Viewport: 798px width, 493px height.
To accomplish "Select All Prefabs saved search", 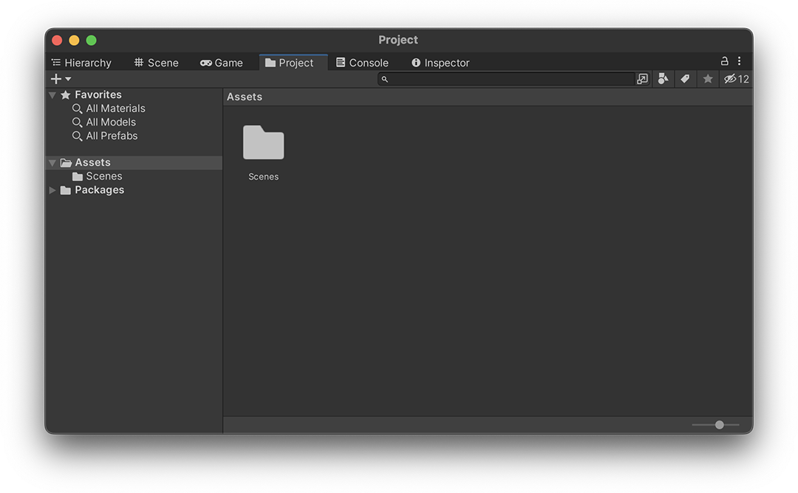I will 105,136.
